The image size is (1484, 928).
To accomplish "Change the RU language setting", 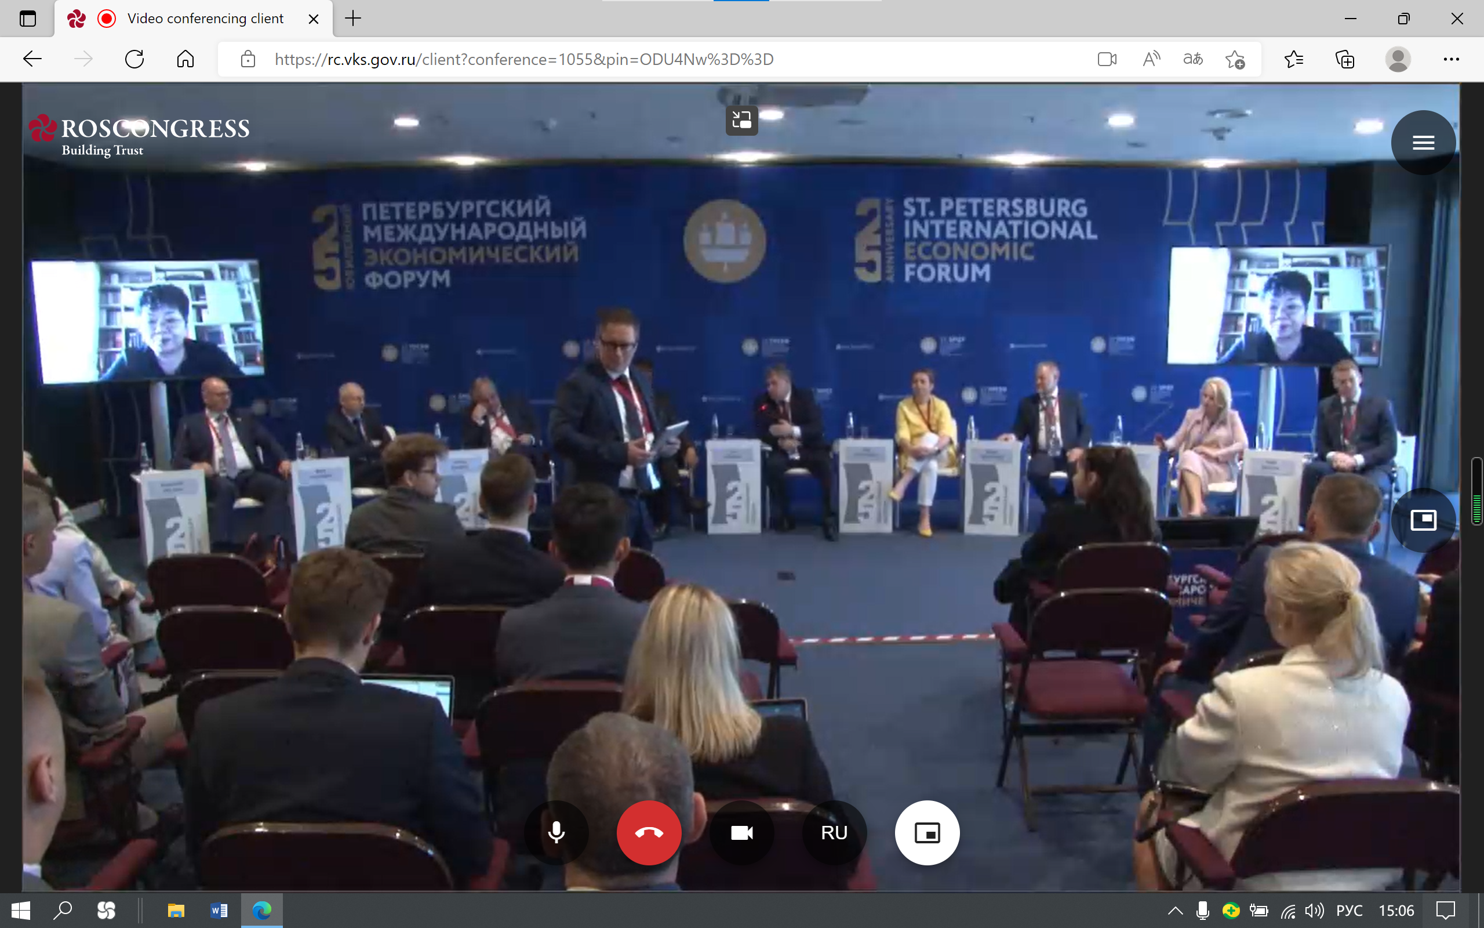I will point(834,833).
